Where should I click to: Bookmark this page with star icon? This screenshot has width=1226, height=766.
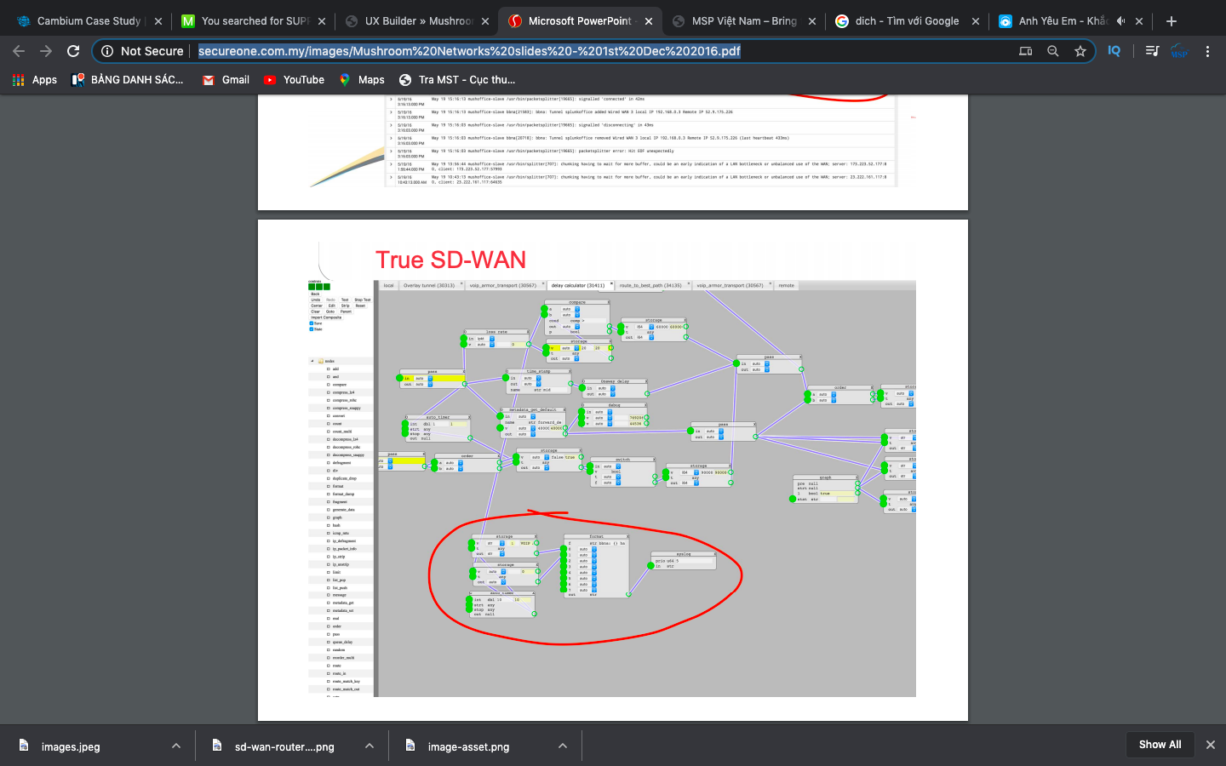pyautogui.click(x=1080, y=51)
